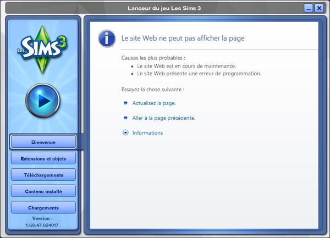This screenshot has height=238, width=330.
Task: Open the Bienvenue tab
Action: [43, 142]
